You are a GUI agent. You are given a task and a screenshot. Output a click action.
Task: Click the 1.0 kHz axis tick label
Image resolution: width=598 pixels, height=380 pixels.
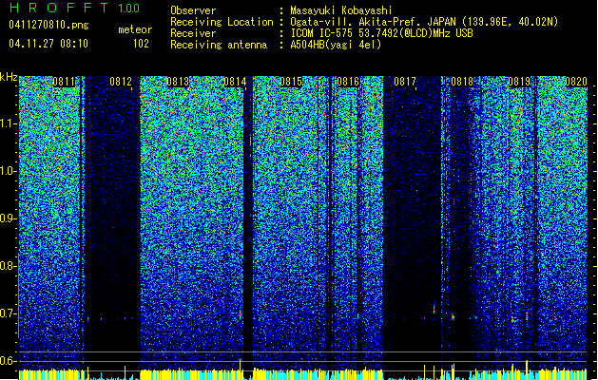click(8, 171)
